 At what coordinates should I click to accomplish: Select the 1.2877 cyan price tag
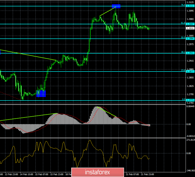(x=190, y=72)
